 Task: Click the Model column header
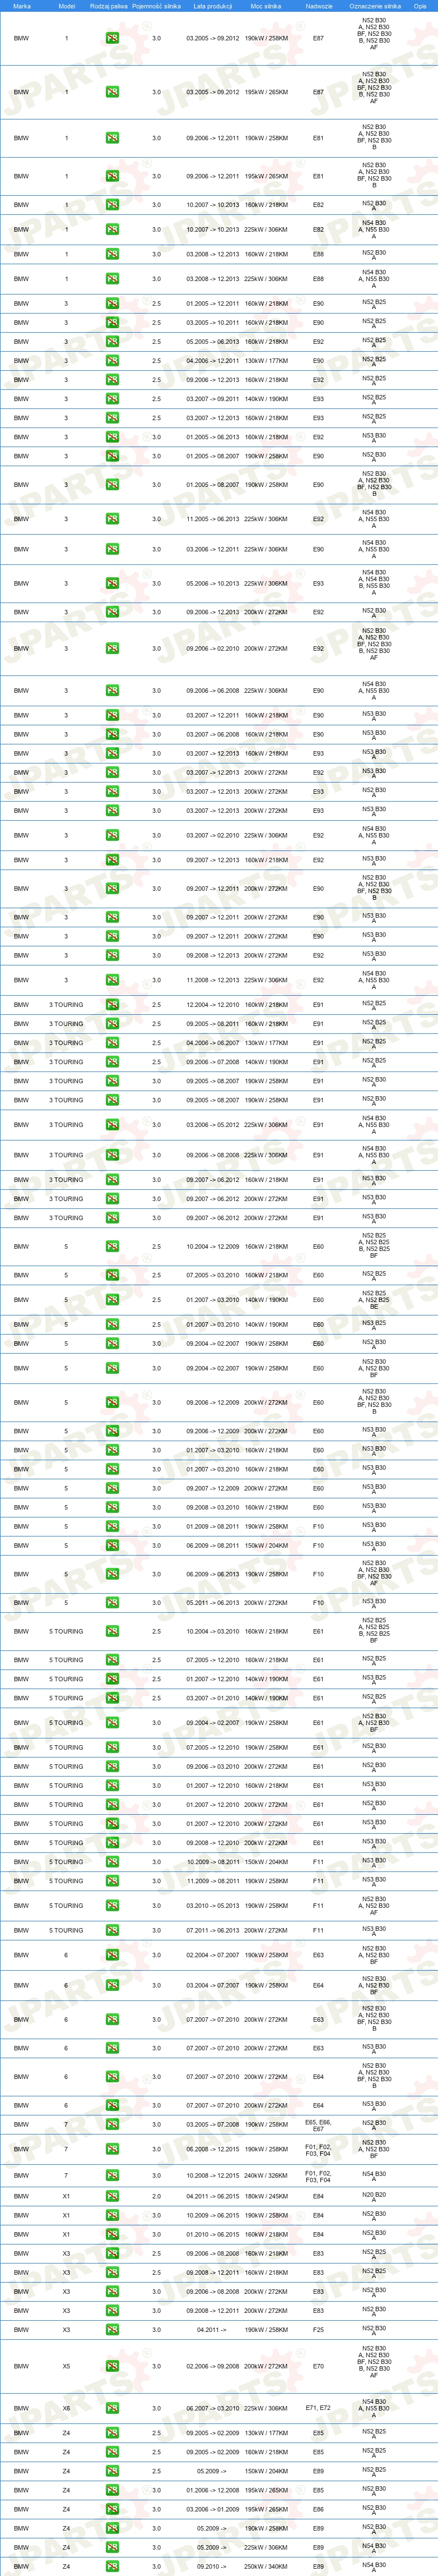pyautogui.click(x=67, y=6)
